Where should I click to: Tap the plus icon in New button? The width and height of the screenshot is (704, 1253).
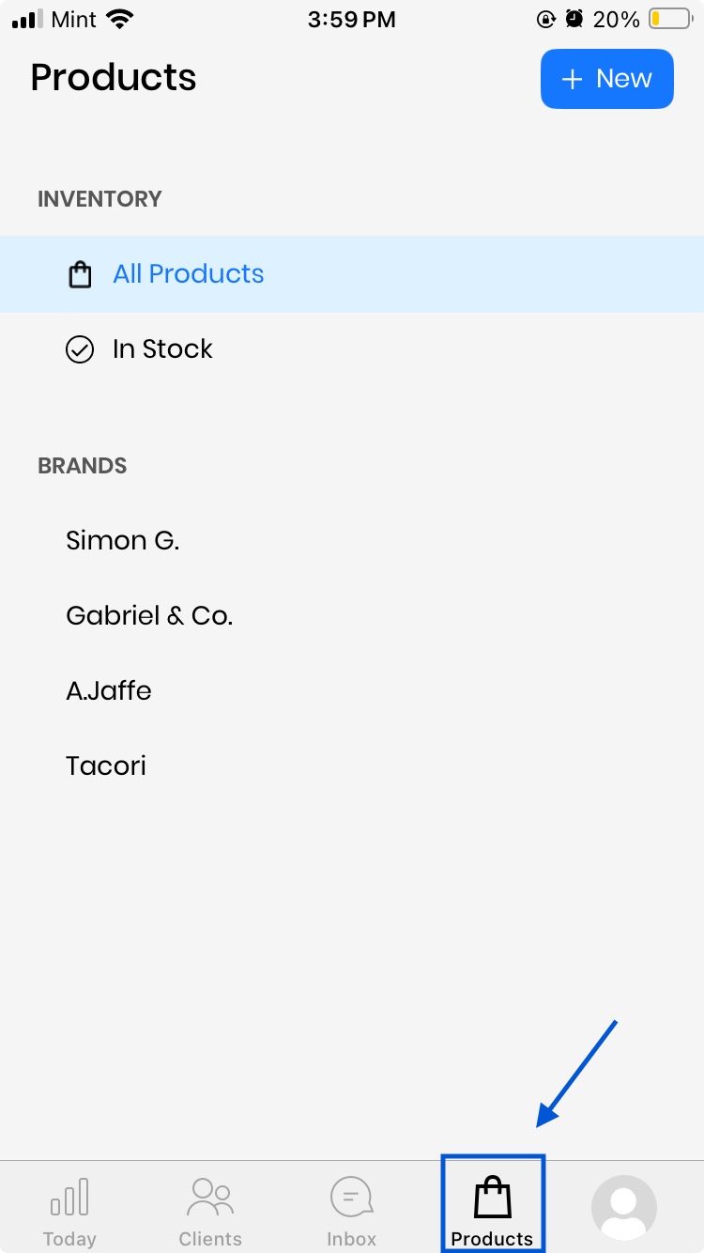click(572, 80)
